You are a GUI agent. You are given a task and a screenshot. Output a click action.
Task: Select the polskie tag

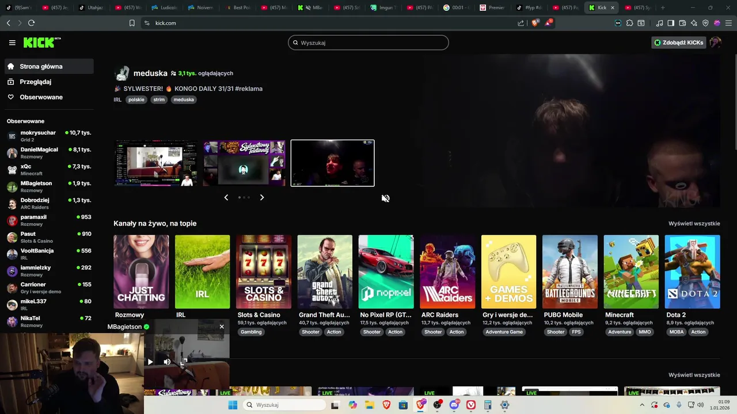[x=136, y=99]
